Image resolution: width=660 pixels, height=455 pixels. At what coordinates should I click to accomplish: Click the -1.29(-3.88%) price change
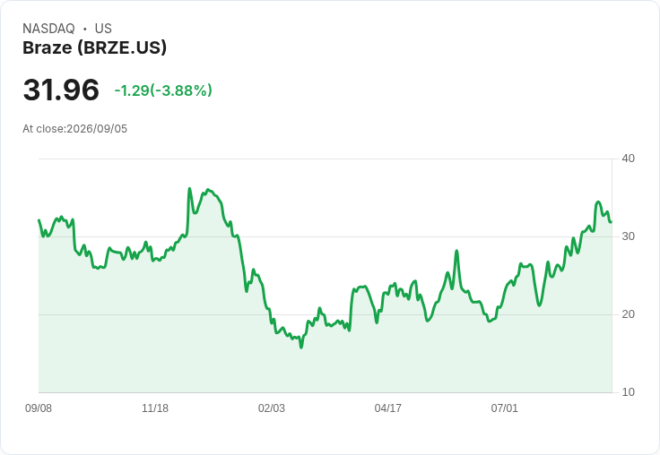click(163, 90)
